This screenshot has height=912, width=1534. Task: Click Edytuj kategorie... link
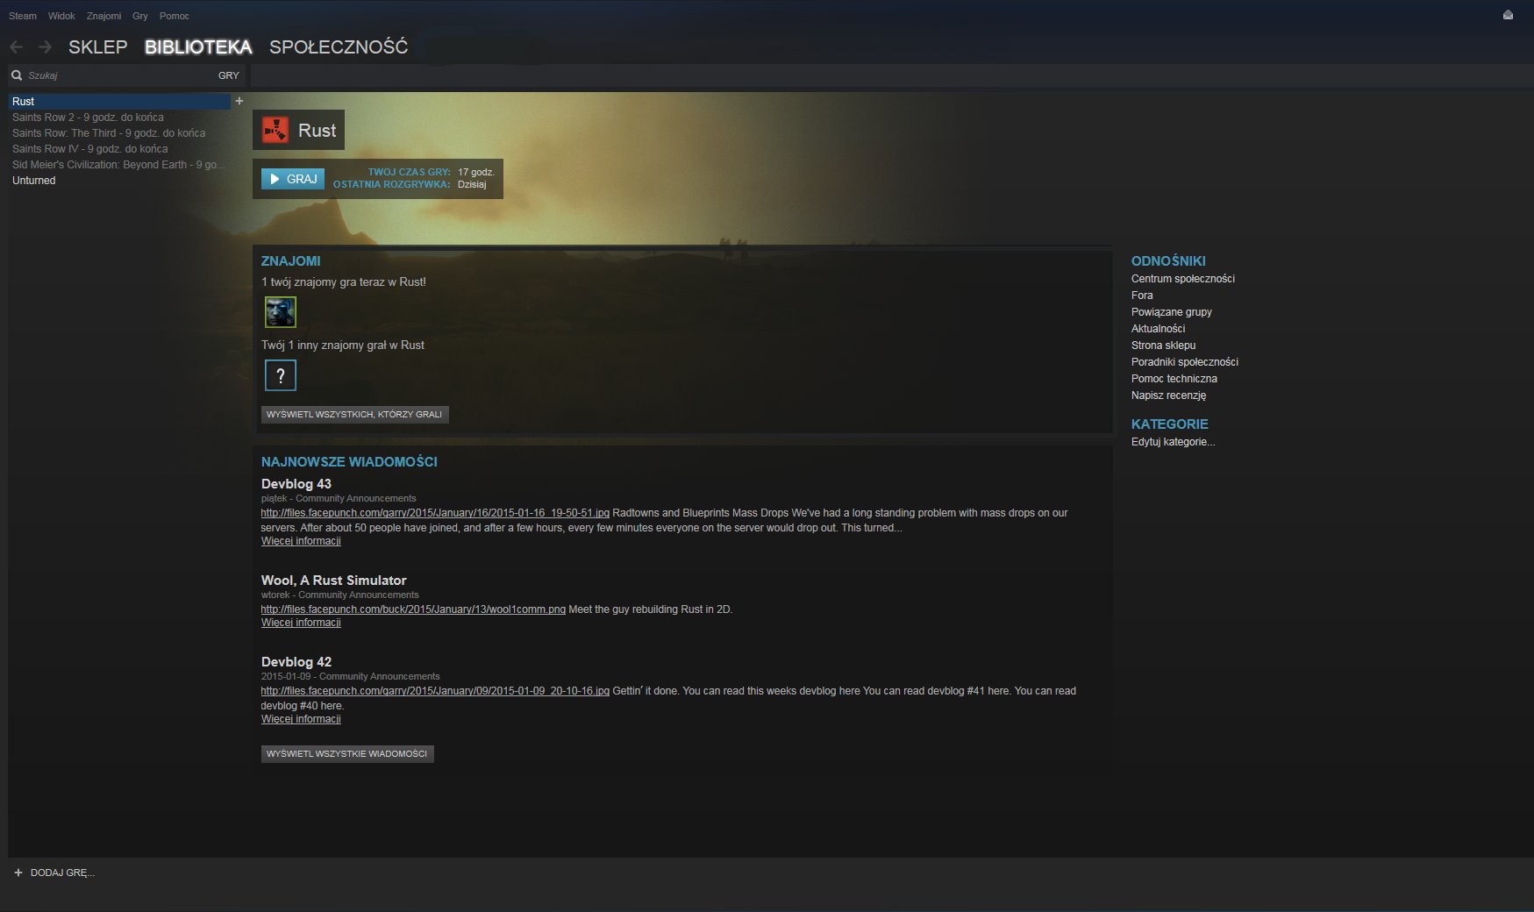pos(1174,442)
